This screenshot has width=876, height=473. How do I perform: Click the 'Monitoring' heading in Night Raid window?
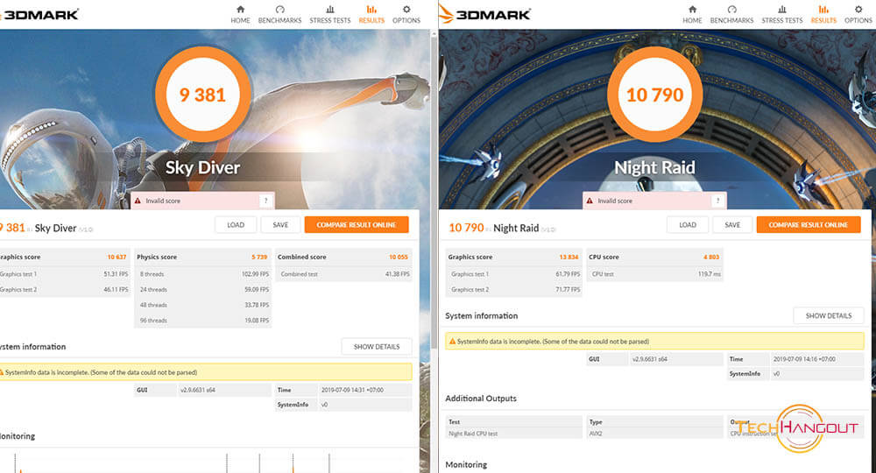pos(466,464)
